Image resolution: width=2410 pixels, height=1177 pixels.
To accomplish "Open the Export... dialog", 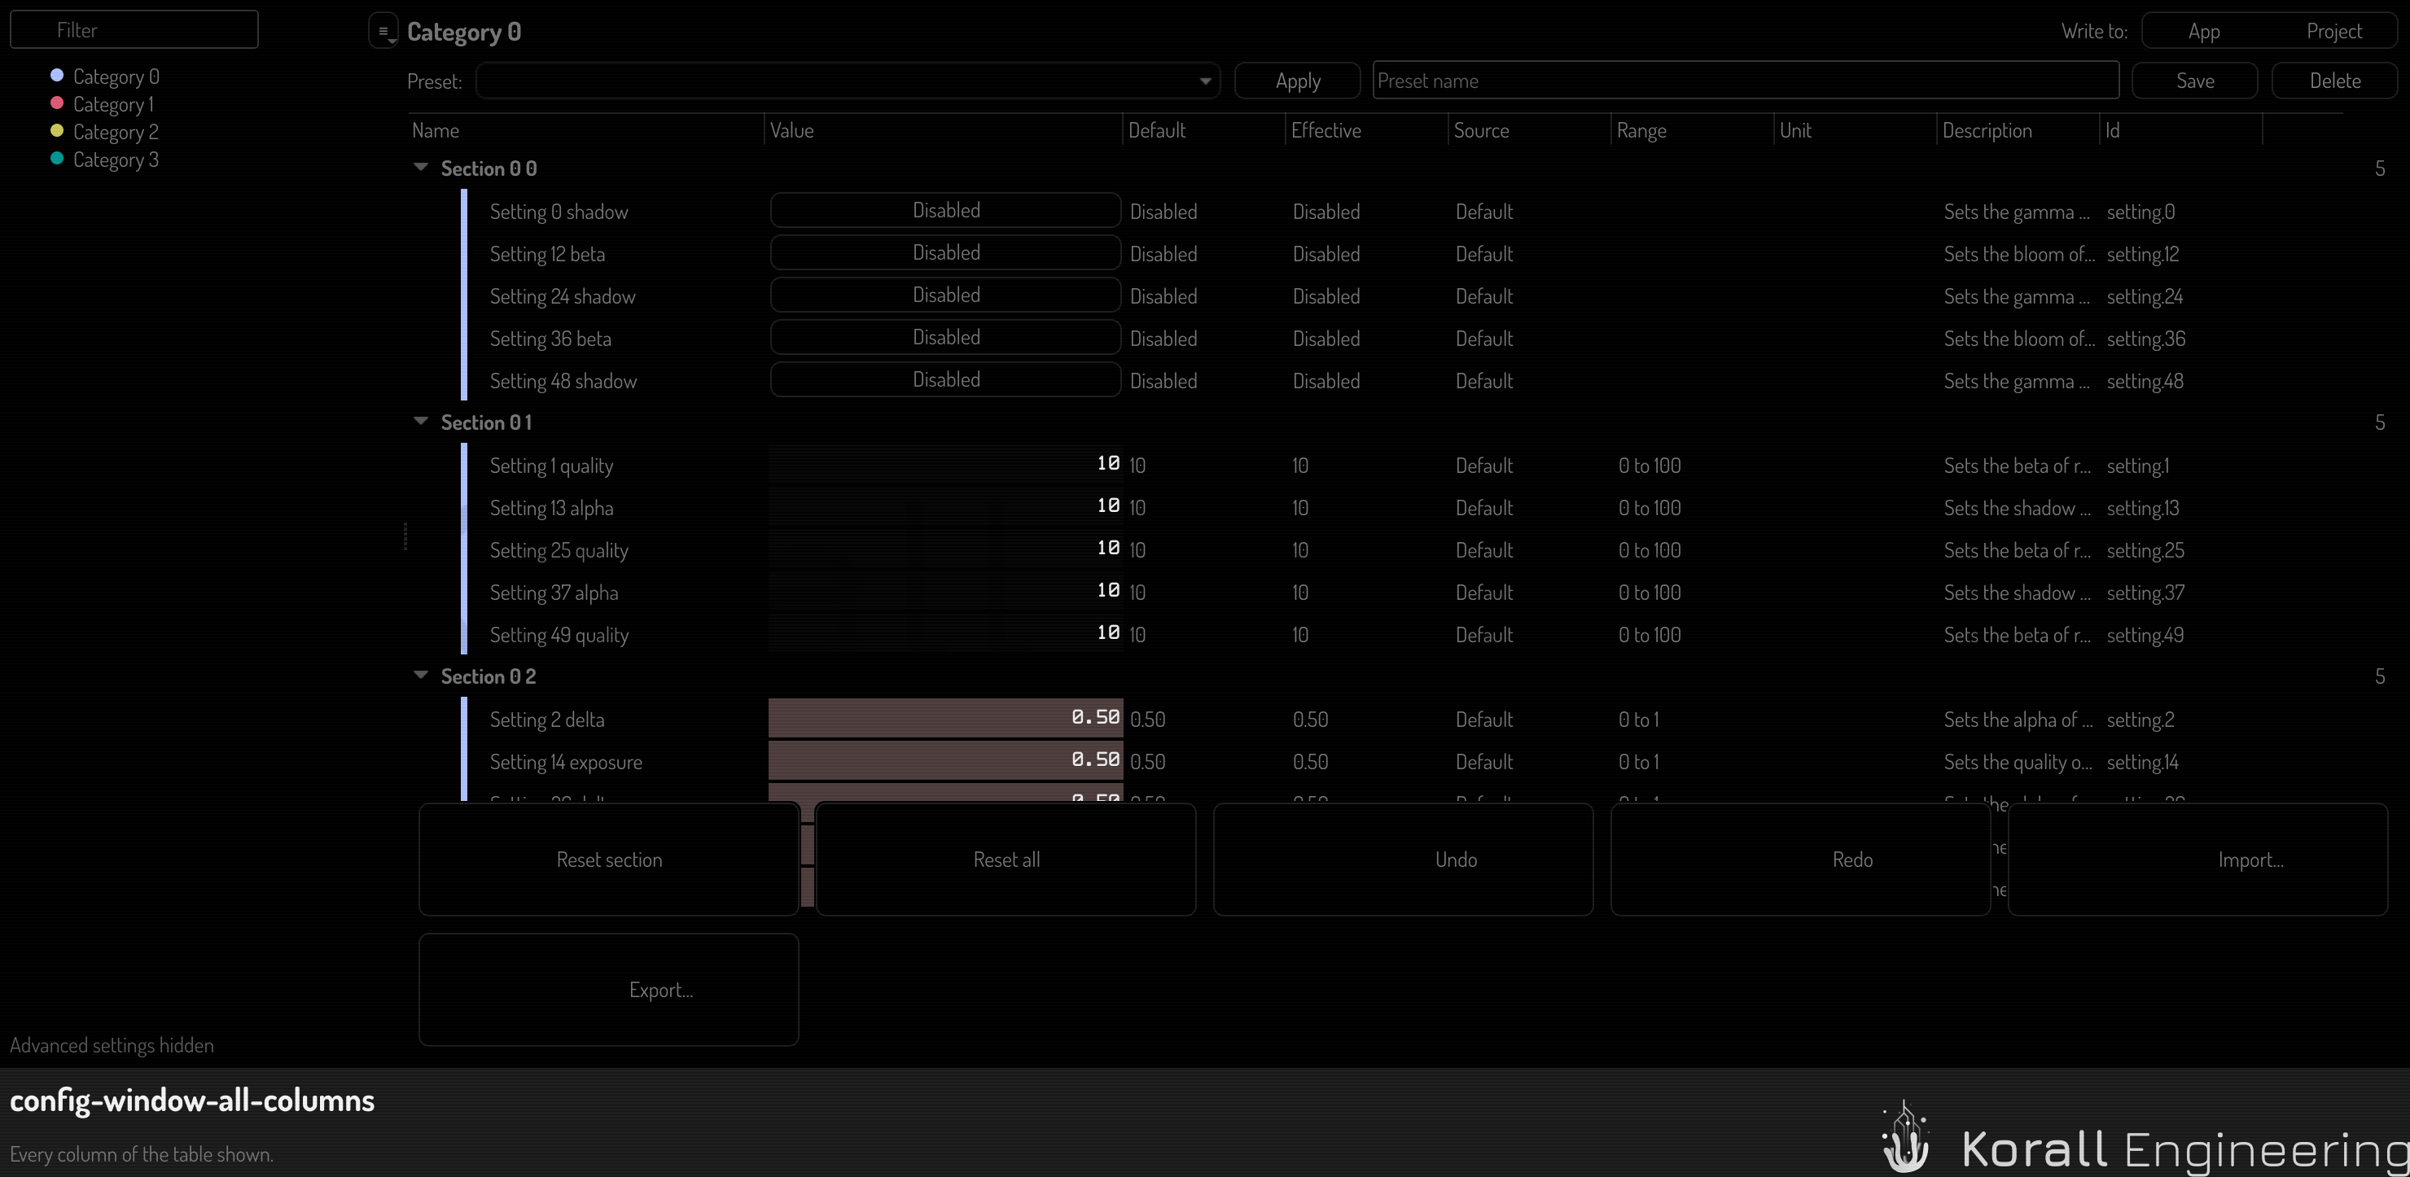I will (x=609, y=989).
